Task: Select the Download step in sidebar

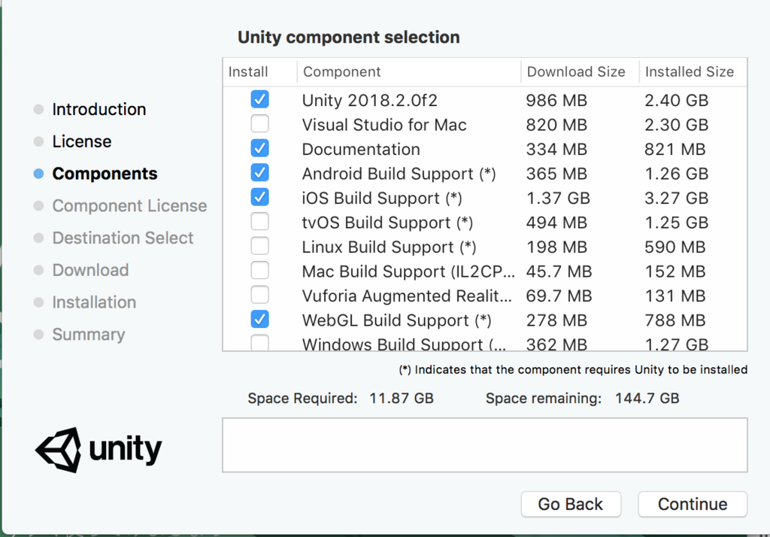Action: coord(90,270)
